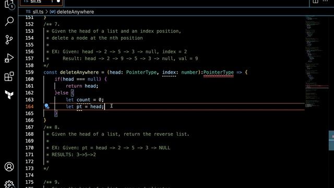Click the '/** 9.' comment on line 175
The width and height of the screenshot is (334, 188).
click(52, 182)
